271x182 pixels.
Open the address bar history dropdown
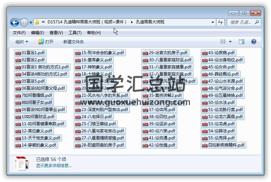213,22
